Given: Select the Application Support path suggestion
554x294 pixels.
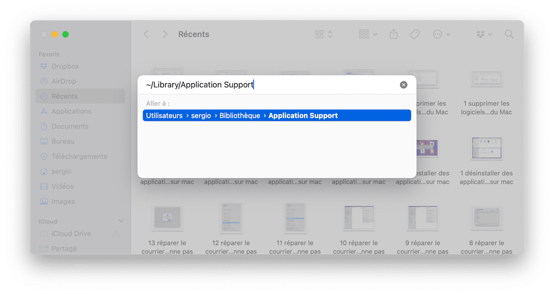Looking at the screenshot, I should click(277, 116).
